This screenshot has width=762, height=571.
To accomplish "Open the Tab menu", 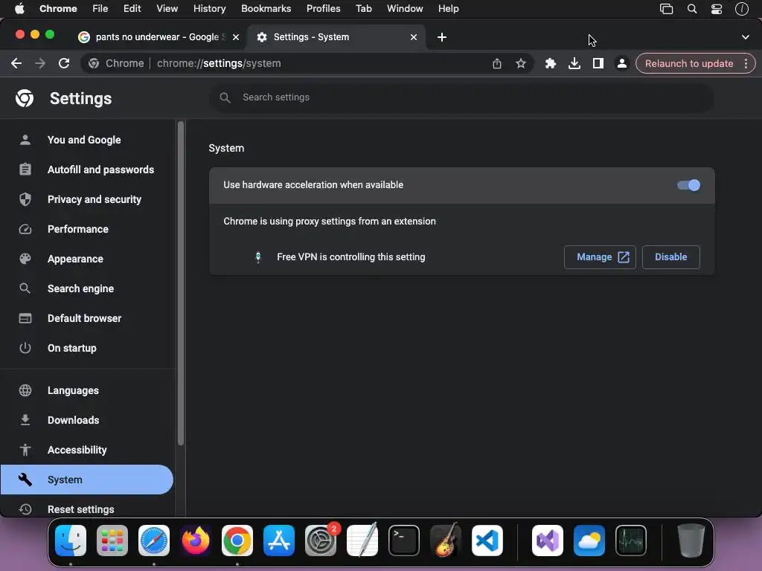I will coord(363,9).
